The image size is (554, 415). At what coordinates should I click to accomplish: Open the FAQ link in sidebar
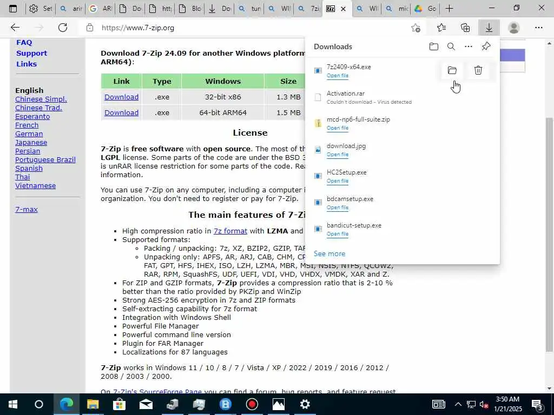click(24, 42)
